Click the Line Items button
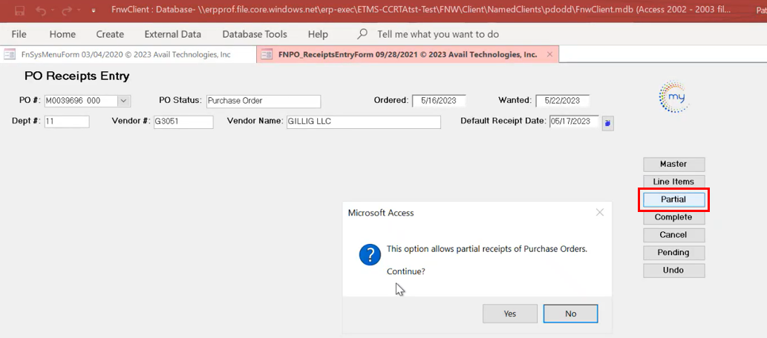The height and width of the screenshot is (338, 767). pos(673,182)
